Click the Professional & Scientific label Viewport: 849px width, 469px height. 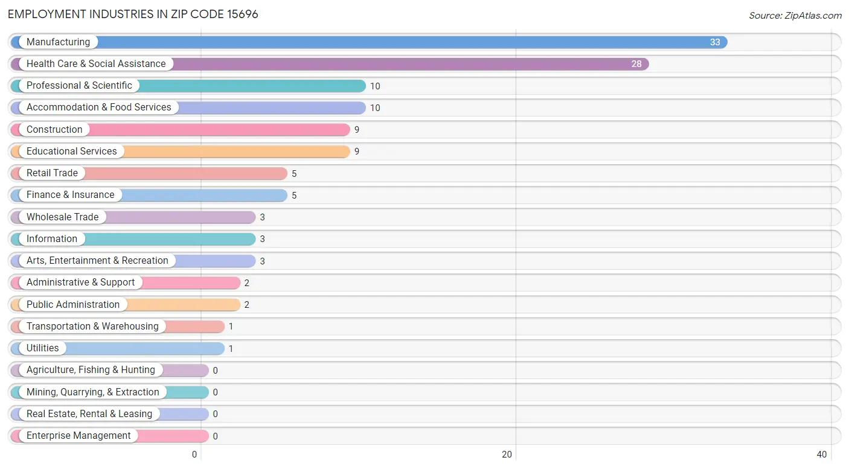79,86
